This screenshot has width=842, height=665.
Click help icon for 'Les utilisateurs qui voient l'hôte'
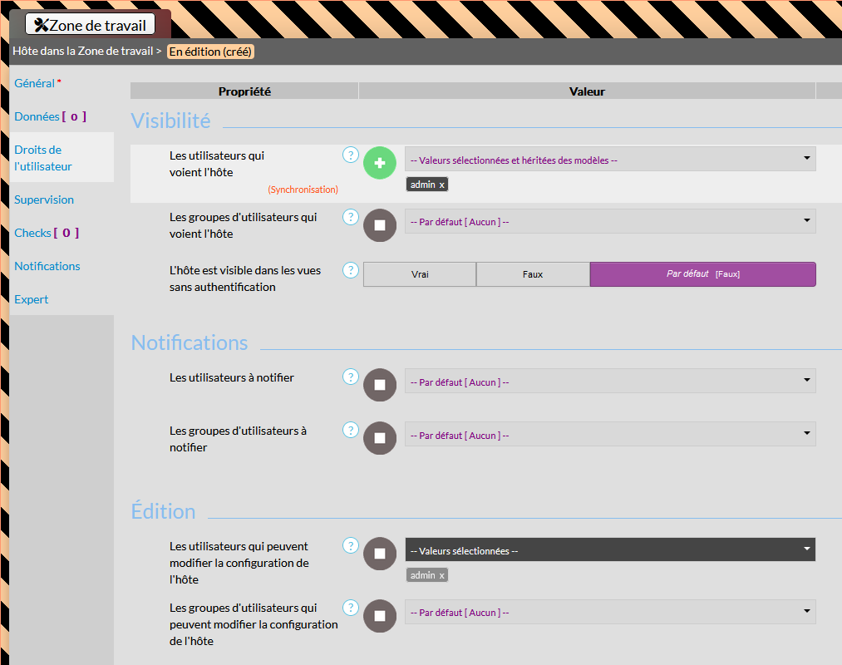coord(351,155)
